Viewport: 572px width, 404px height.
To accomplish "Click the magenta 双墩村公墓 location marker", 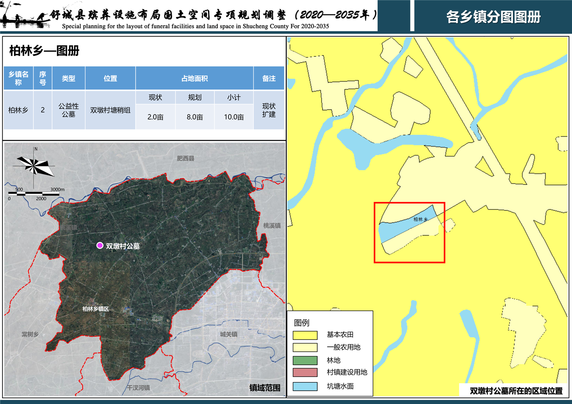I will (x=100, y=246).
